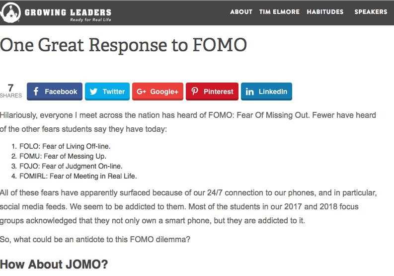Open the About menu item
This screenshot has height=276, width=394.
pos(241,12)
